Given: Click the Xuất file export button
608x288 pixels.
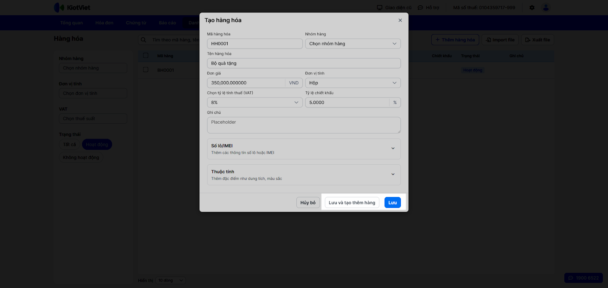Looking at the screenshot, I should (537, 40).
